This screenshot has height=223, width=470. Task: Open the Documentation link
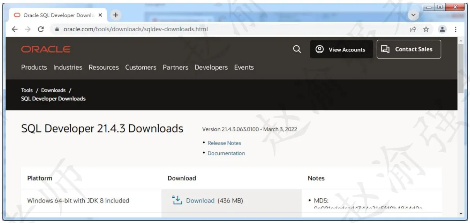[x=226, y=153]
